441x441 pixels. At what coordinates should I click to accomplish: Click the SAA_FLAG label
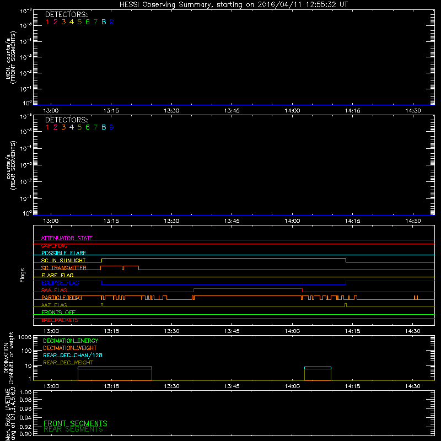[54, 290]
